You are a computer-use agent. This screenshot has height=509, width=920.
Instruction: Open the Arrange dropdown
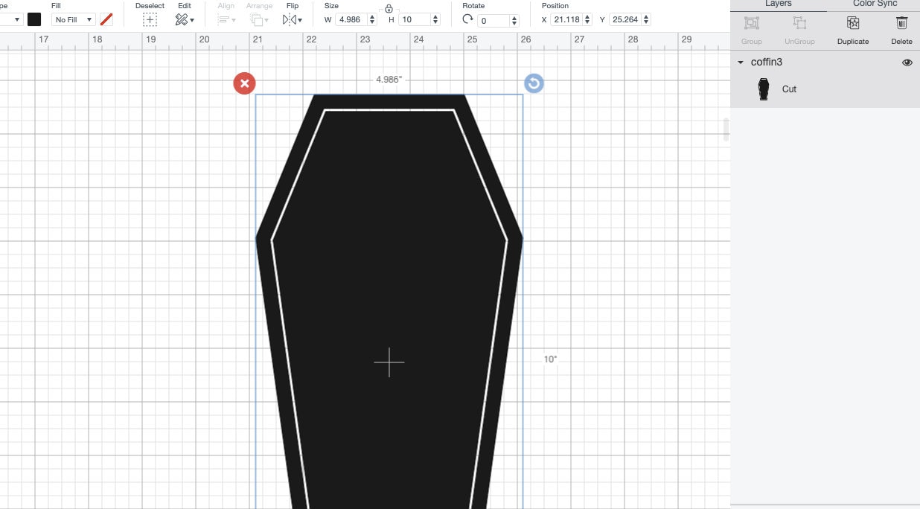tap(260, 20)
